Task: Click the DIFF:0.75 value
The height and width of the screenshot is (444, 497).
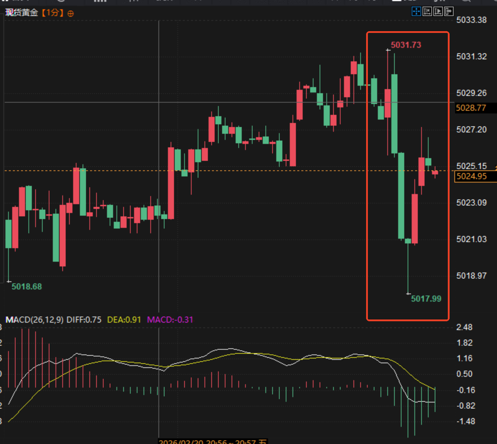Action: click(x=84, y=319)
